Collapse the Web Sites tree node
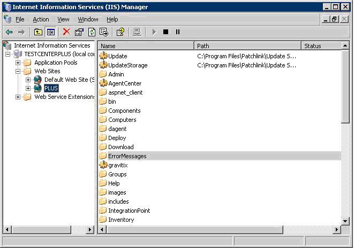This screenshot has height=248, width=354. tap(18, 71)
